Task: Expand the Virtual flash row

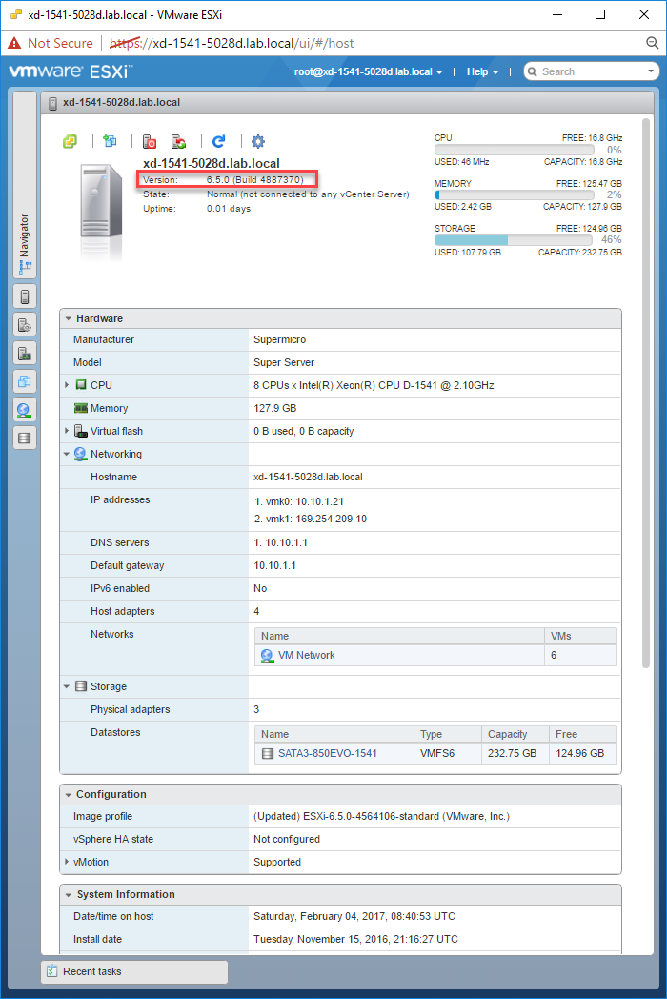Action: 67,431
